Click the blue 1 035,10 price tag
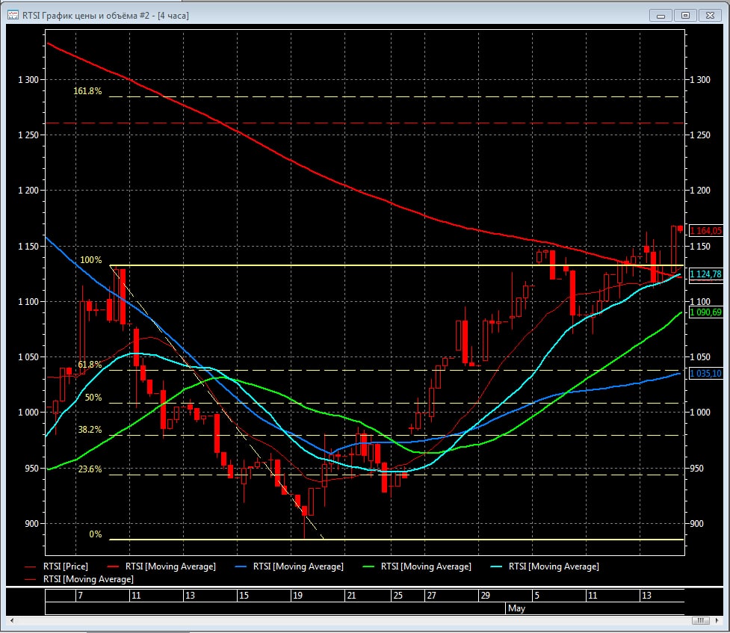 click(x=705, y=374)
